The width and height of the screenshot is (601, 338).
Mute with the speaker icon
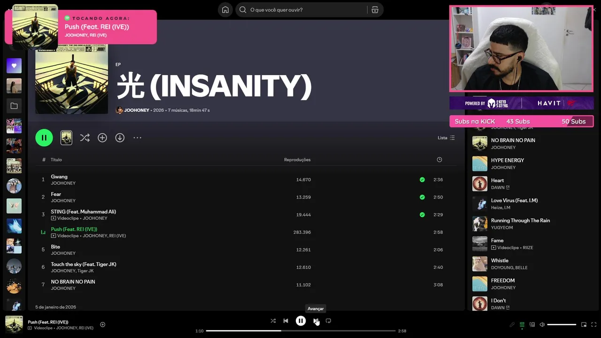[542, 324]
